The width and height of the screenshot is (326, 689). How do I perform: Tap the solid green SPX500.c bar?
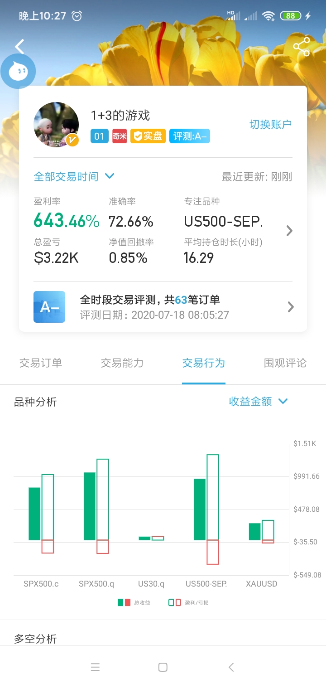[x=34, y=514]
